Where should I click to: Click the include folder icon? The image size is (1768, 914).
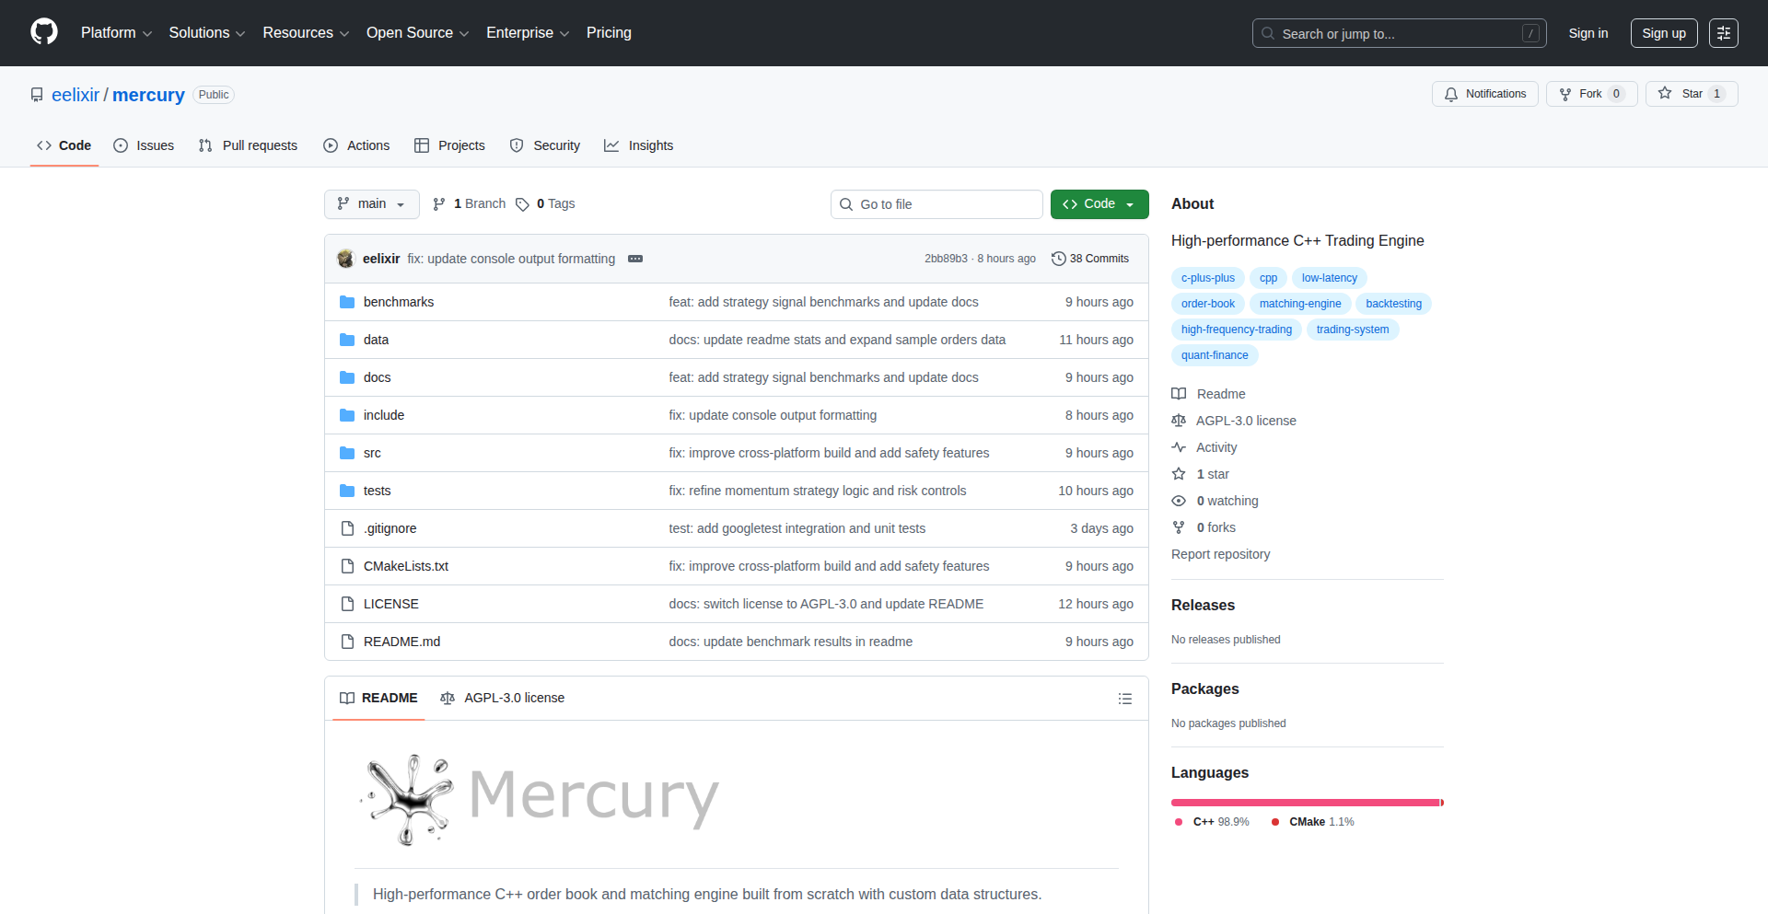pyautogui.click(x=347, y=415)
